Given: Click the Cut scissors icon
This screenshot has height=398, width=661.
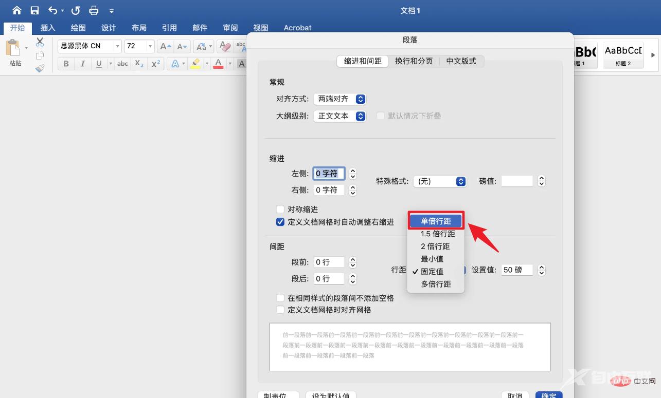Looking at the screenshot, I should point(40,43).
